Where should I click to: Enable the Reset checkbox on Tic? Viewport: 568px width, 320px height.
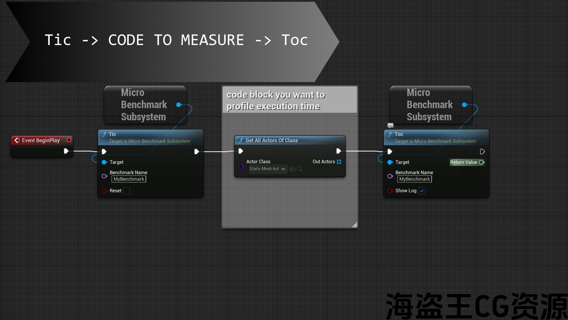127,191
